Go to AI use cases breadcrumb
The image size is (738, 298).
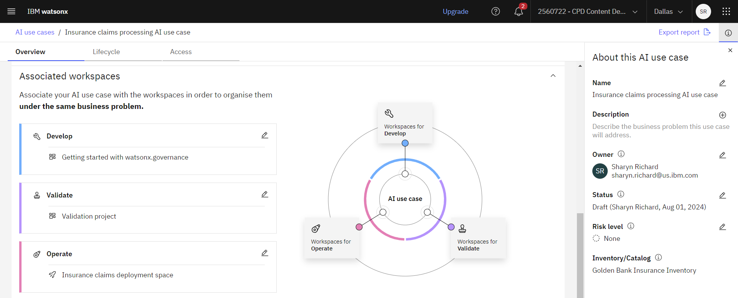[x=35, y=32]
